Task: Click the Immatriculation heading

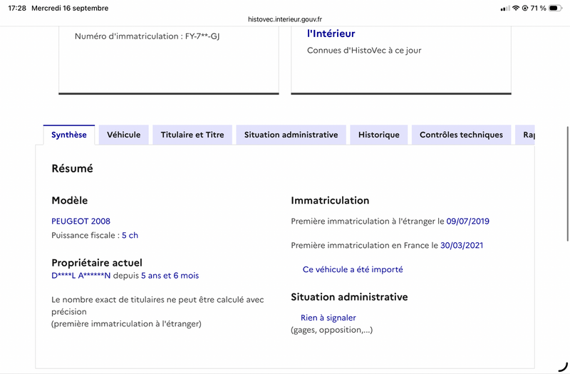Action: tap(330, 200)
